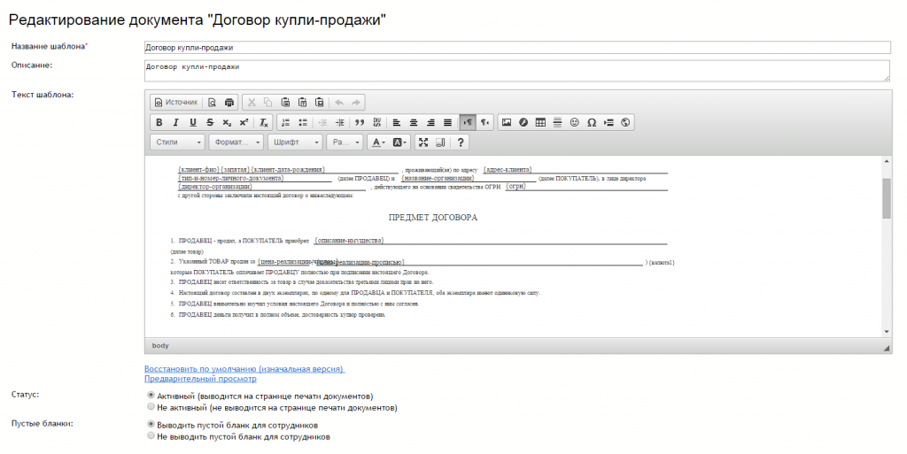This screenshot has height=454, width=907.
Task: Select 'Не активный' status radio button
Action: click(151, 408)
